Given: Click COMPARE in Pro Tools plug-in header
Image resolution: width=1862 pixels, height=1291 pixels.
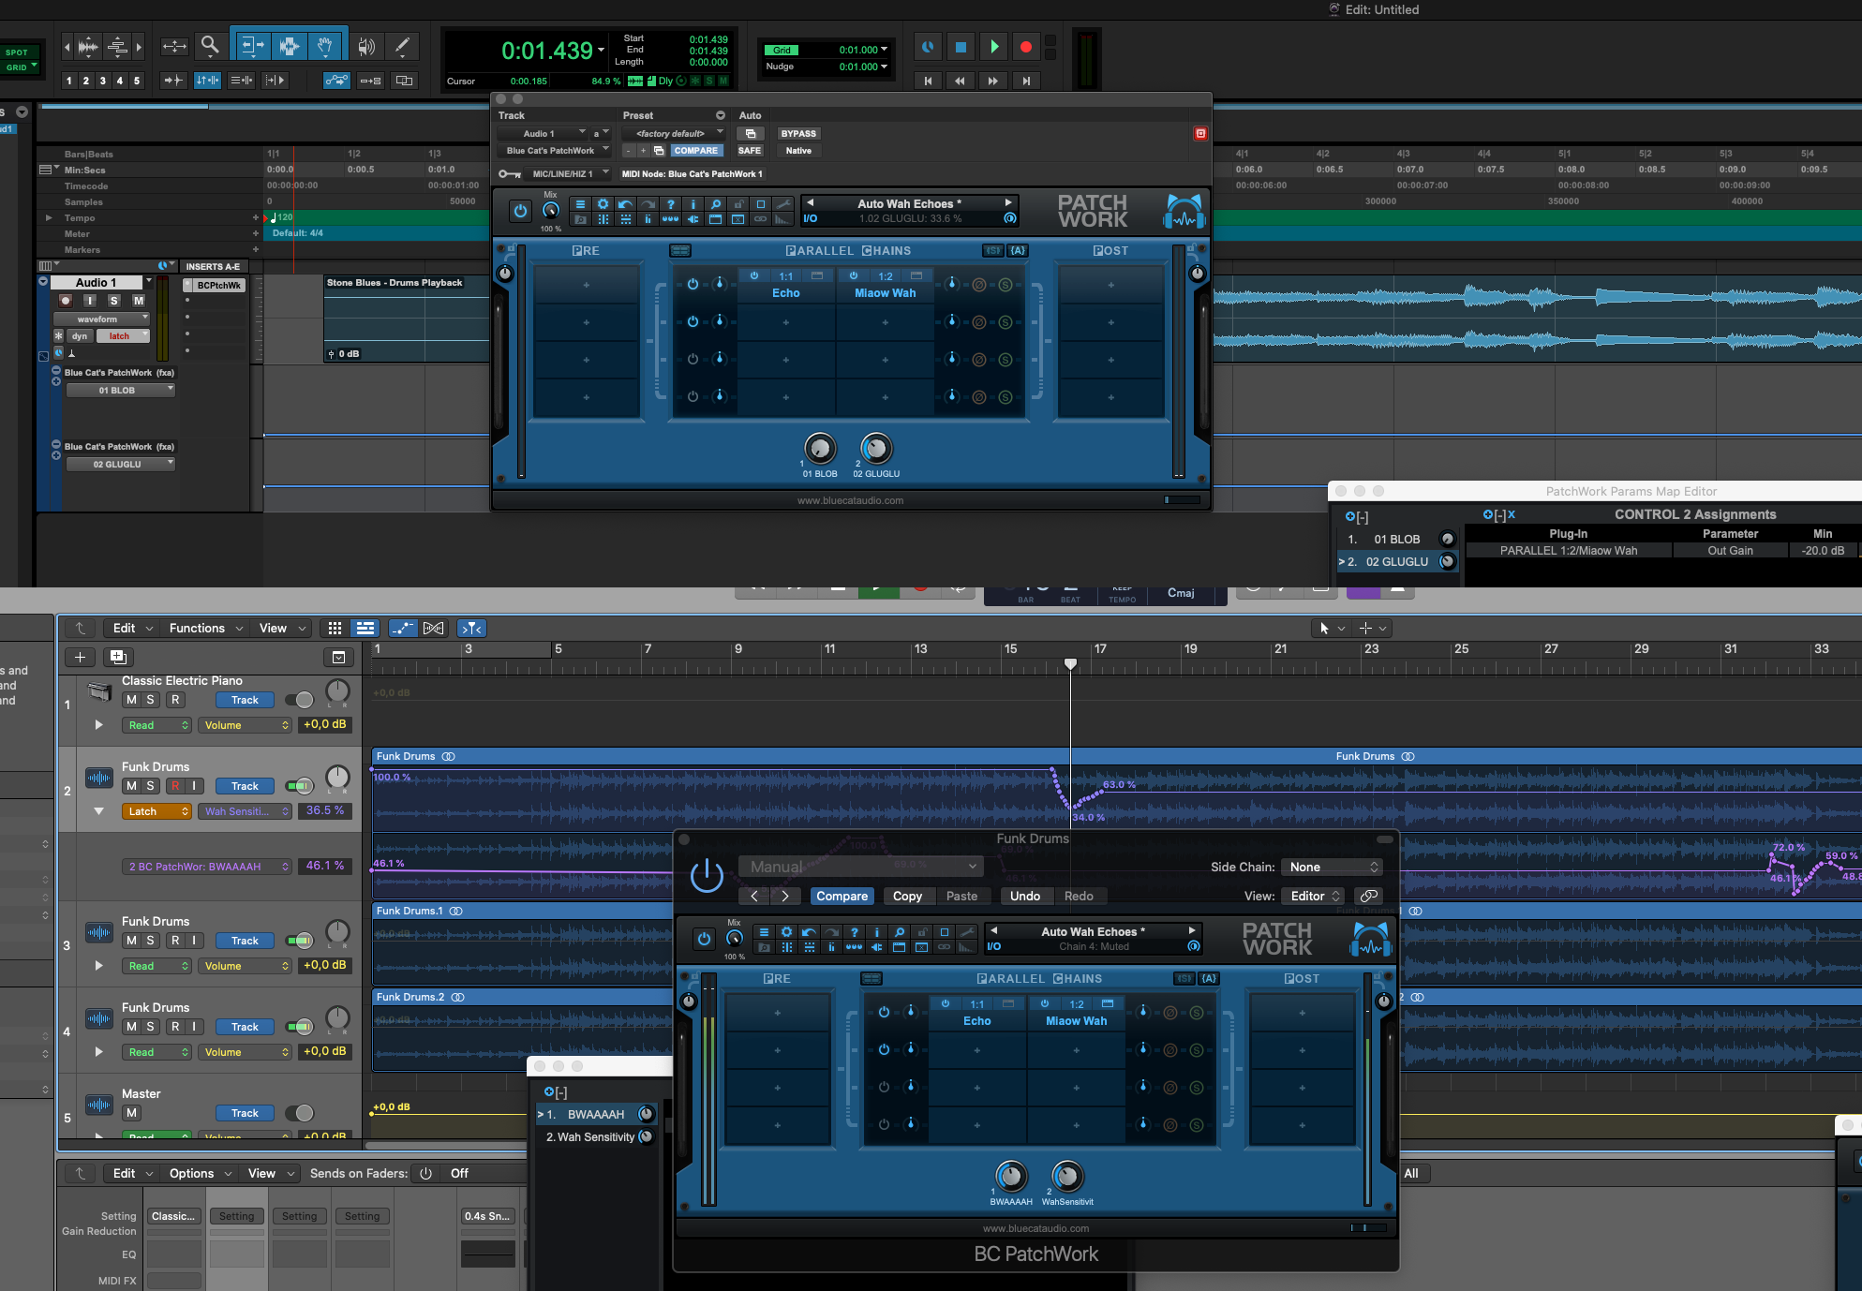Looking at the screenshot, I should (x=695, y=151).
